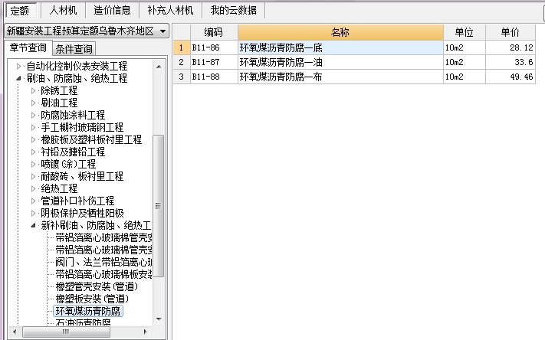
Task: Select the 环氧煤沥青防腐一油 name cell
Action: point(340,62)
